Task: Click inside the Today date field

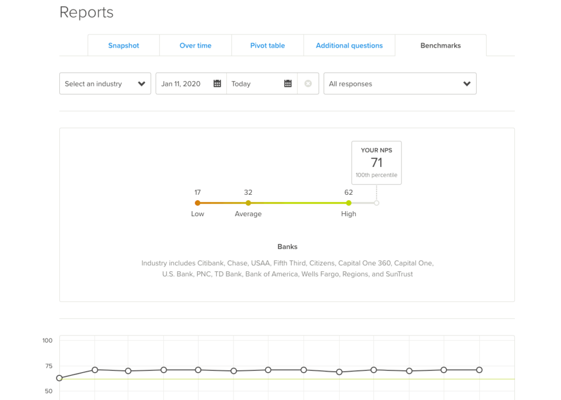Action: [257, 83]
